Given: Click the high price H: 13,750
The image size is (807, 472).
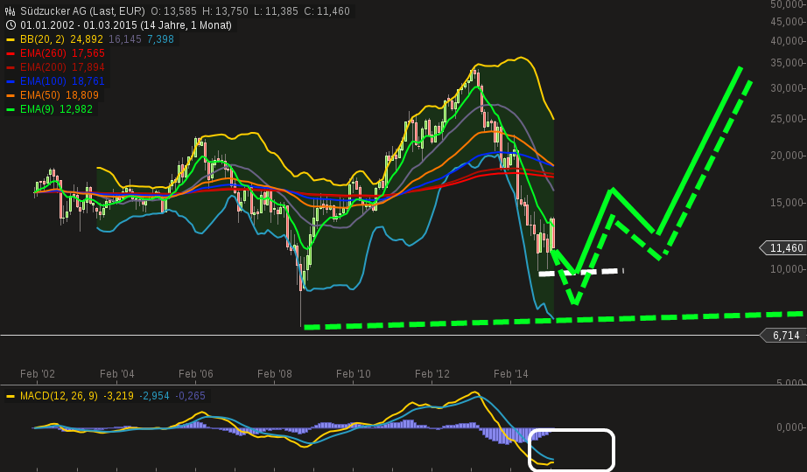Looking at the screenshot, I should pos(225,10).
